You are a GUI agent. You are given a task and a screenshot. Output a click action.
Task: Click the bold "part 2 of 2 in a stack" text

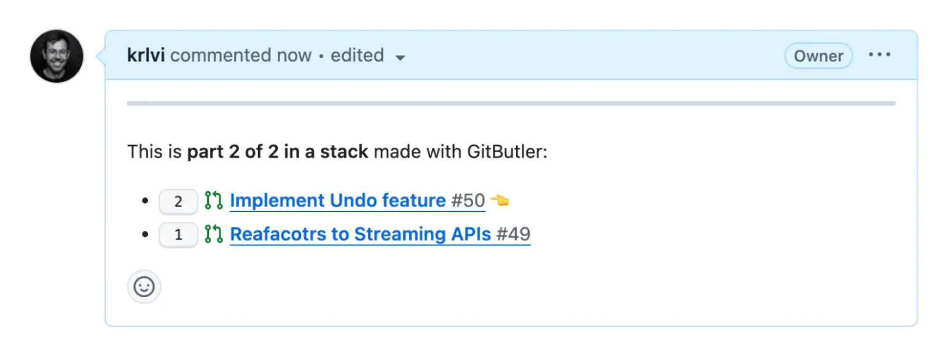(x=278, y=151)
